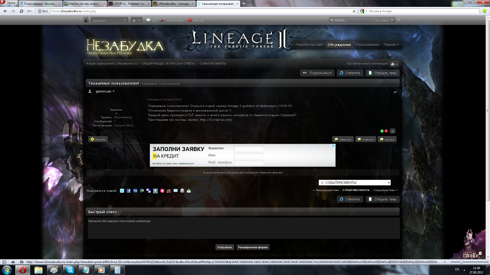Share topic on VKontakte
The width and height of the screenshot is (490, 275).
(155, 191)
